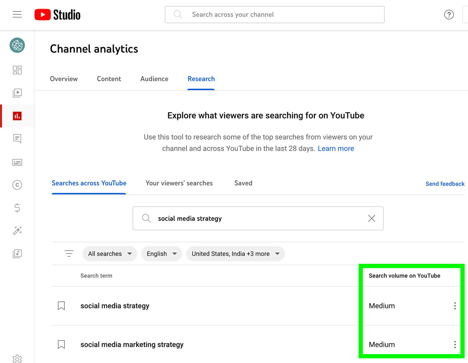Open Audio library sidebar icon
The height and width of the screenshot is (363, 468).
coord(17,253)
